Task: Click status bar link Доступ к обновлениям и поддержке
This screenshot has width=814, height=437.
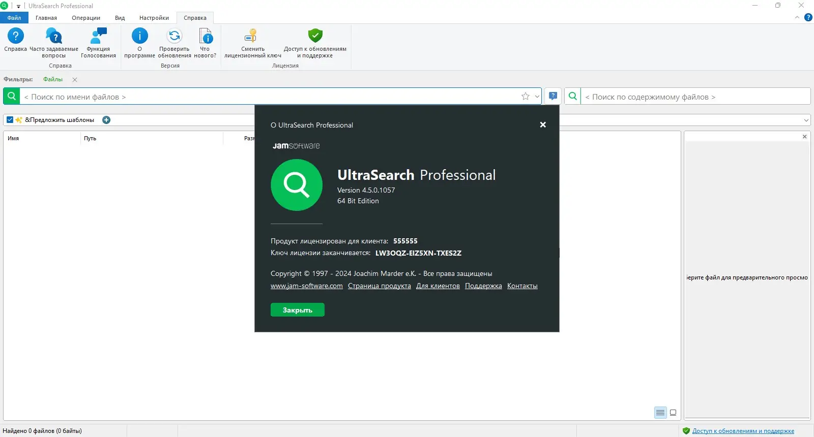Action: [x=743, y=431]
